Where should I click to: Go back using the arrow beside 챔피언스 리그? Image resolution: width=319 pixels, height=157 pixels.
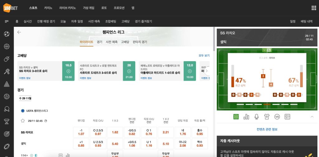click(19, 32)
